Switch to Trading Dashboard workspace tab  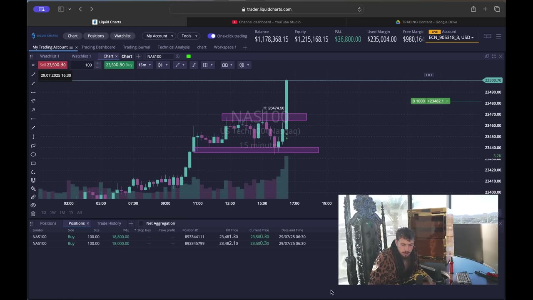click(x=98, y=47)
